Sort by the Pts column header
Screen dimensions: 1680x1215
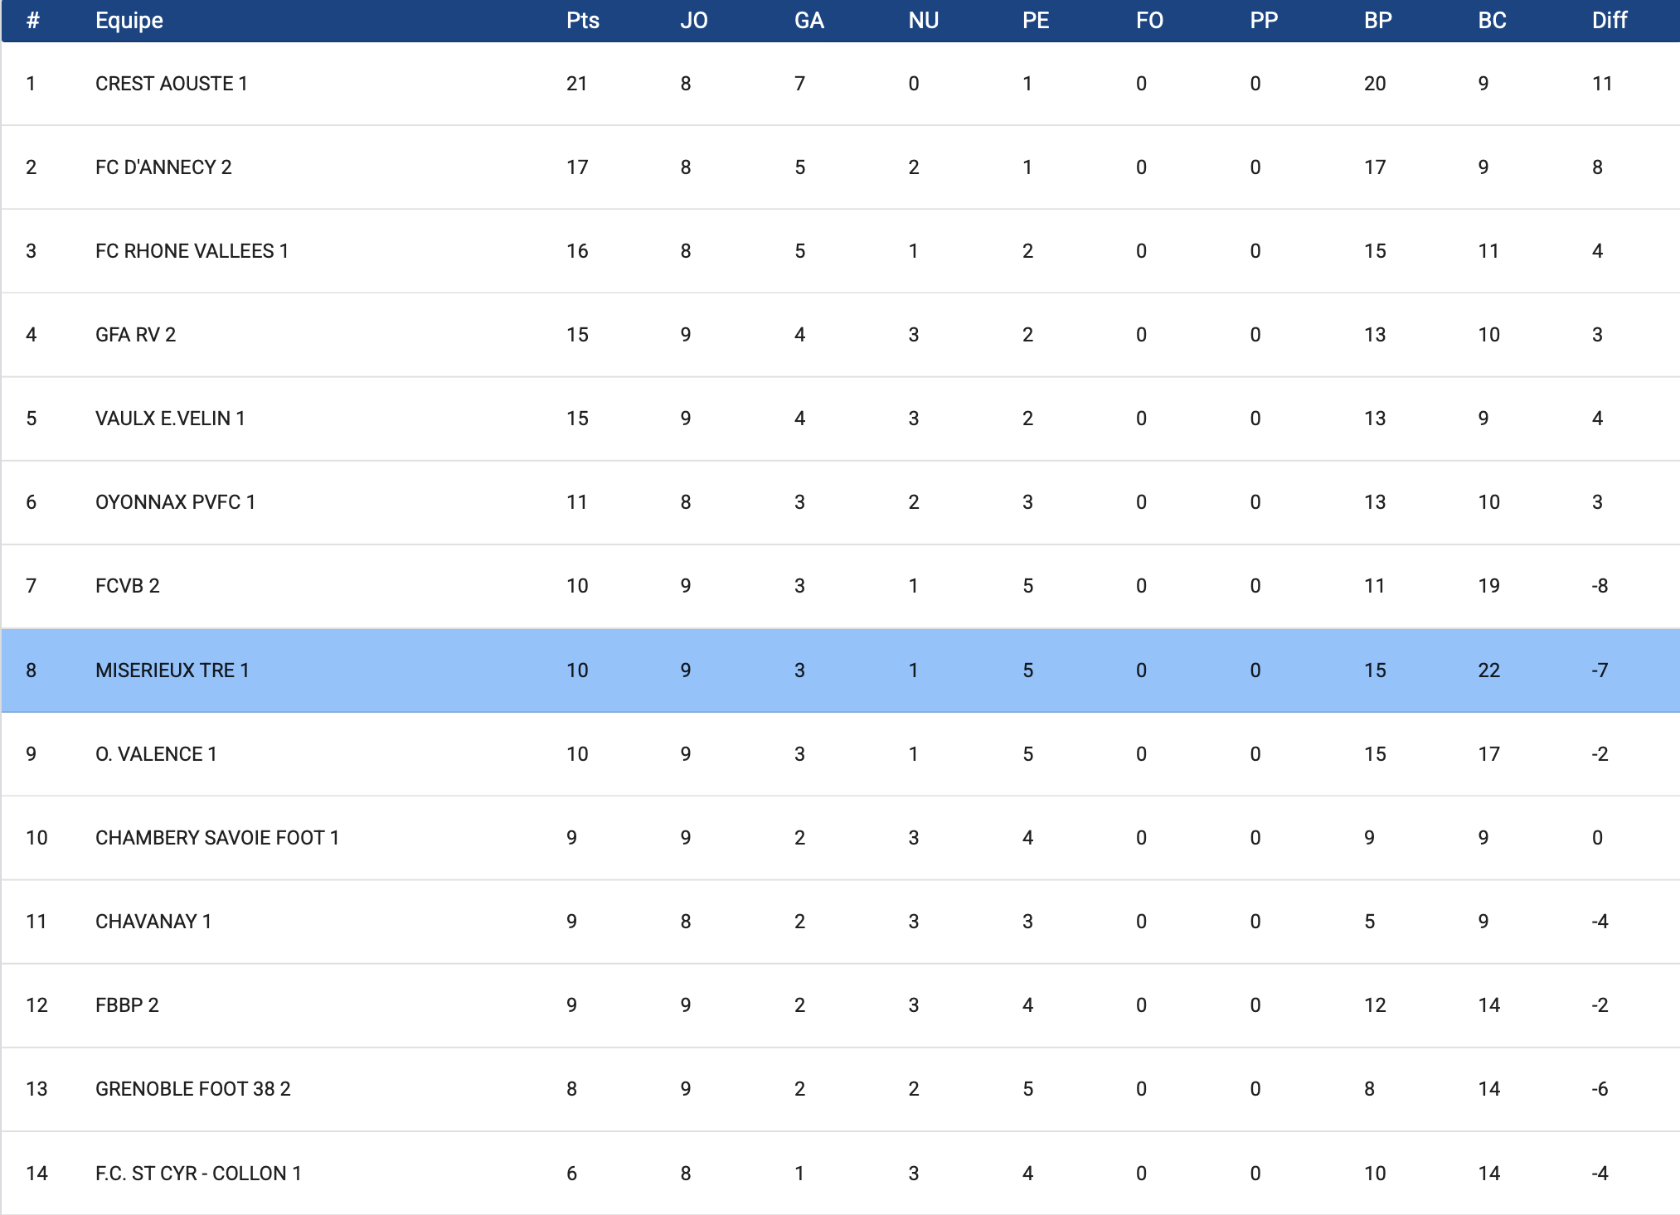click(582, 21)
